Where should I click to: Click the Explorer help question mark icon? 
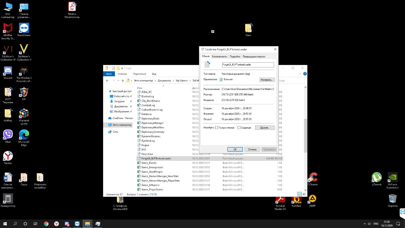(305, 74)
